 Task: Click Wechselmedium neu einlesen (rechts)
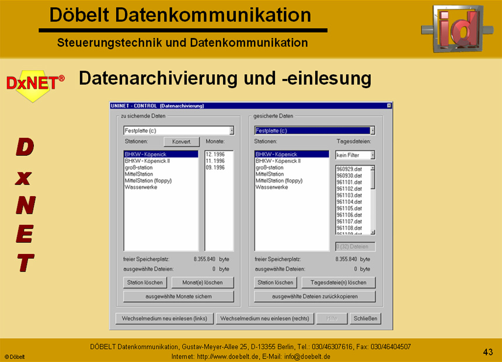click(x=265, y=318)
